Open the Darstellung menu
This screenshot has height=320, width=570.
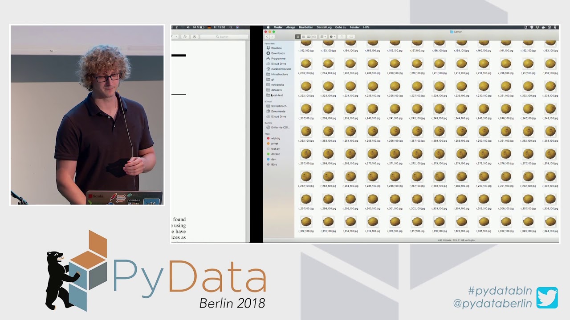point(324,27)
